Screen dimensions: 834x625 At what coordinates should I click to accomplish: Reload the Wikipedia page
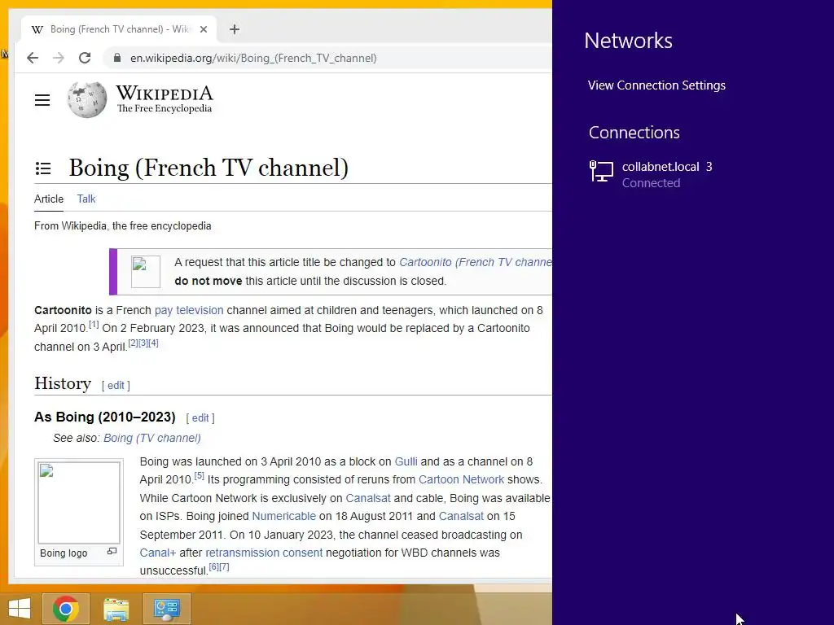85,58
